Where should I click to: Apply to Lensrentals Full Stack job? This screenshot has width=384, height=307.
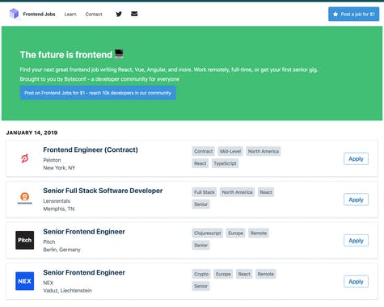click(356, 200)
